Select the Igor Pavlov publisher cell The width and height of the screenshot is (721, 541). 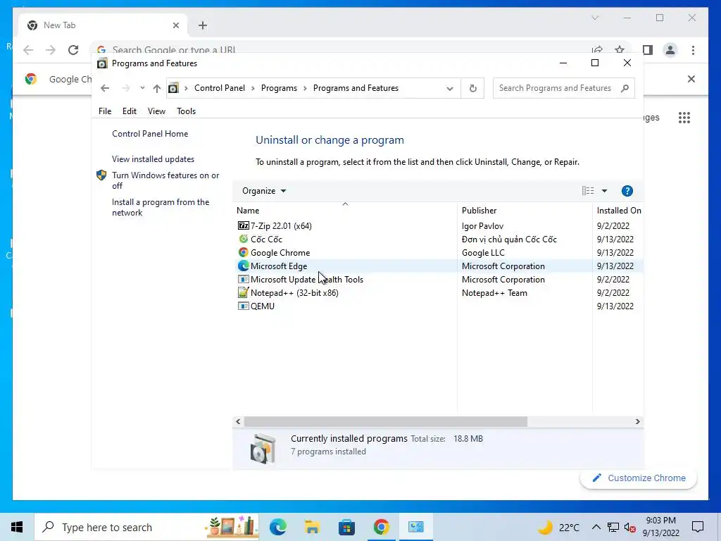[x=482, y=226]
